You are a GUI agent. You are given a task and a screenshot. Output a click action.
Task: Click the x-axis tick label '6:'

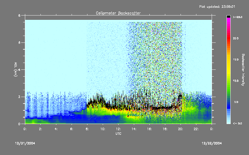tap(72, 129)
